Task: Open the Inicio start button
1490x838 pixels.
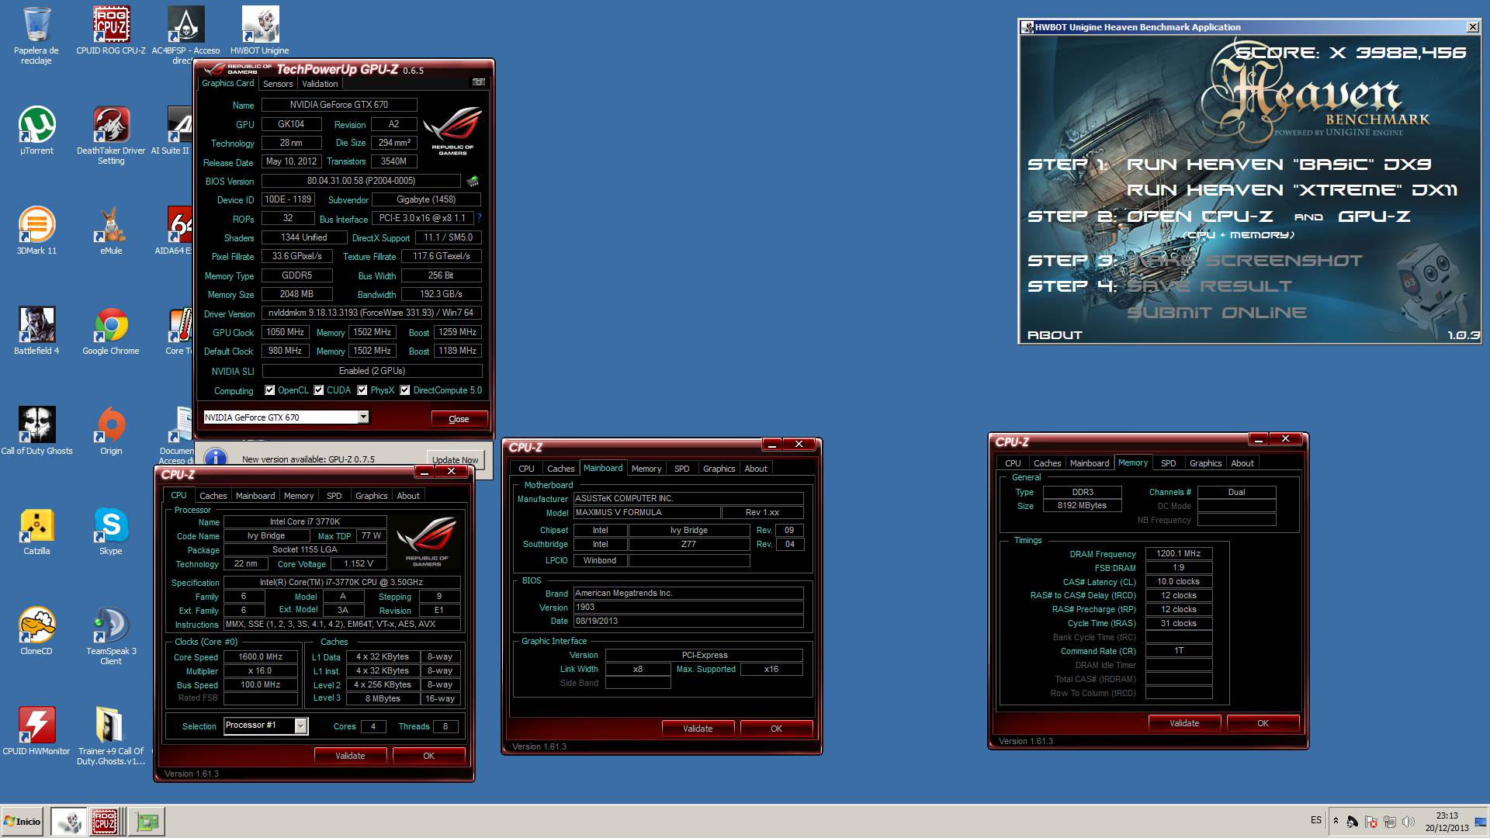Action: (x=23, y=822)
